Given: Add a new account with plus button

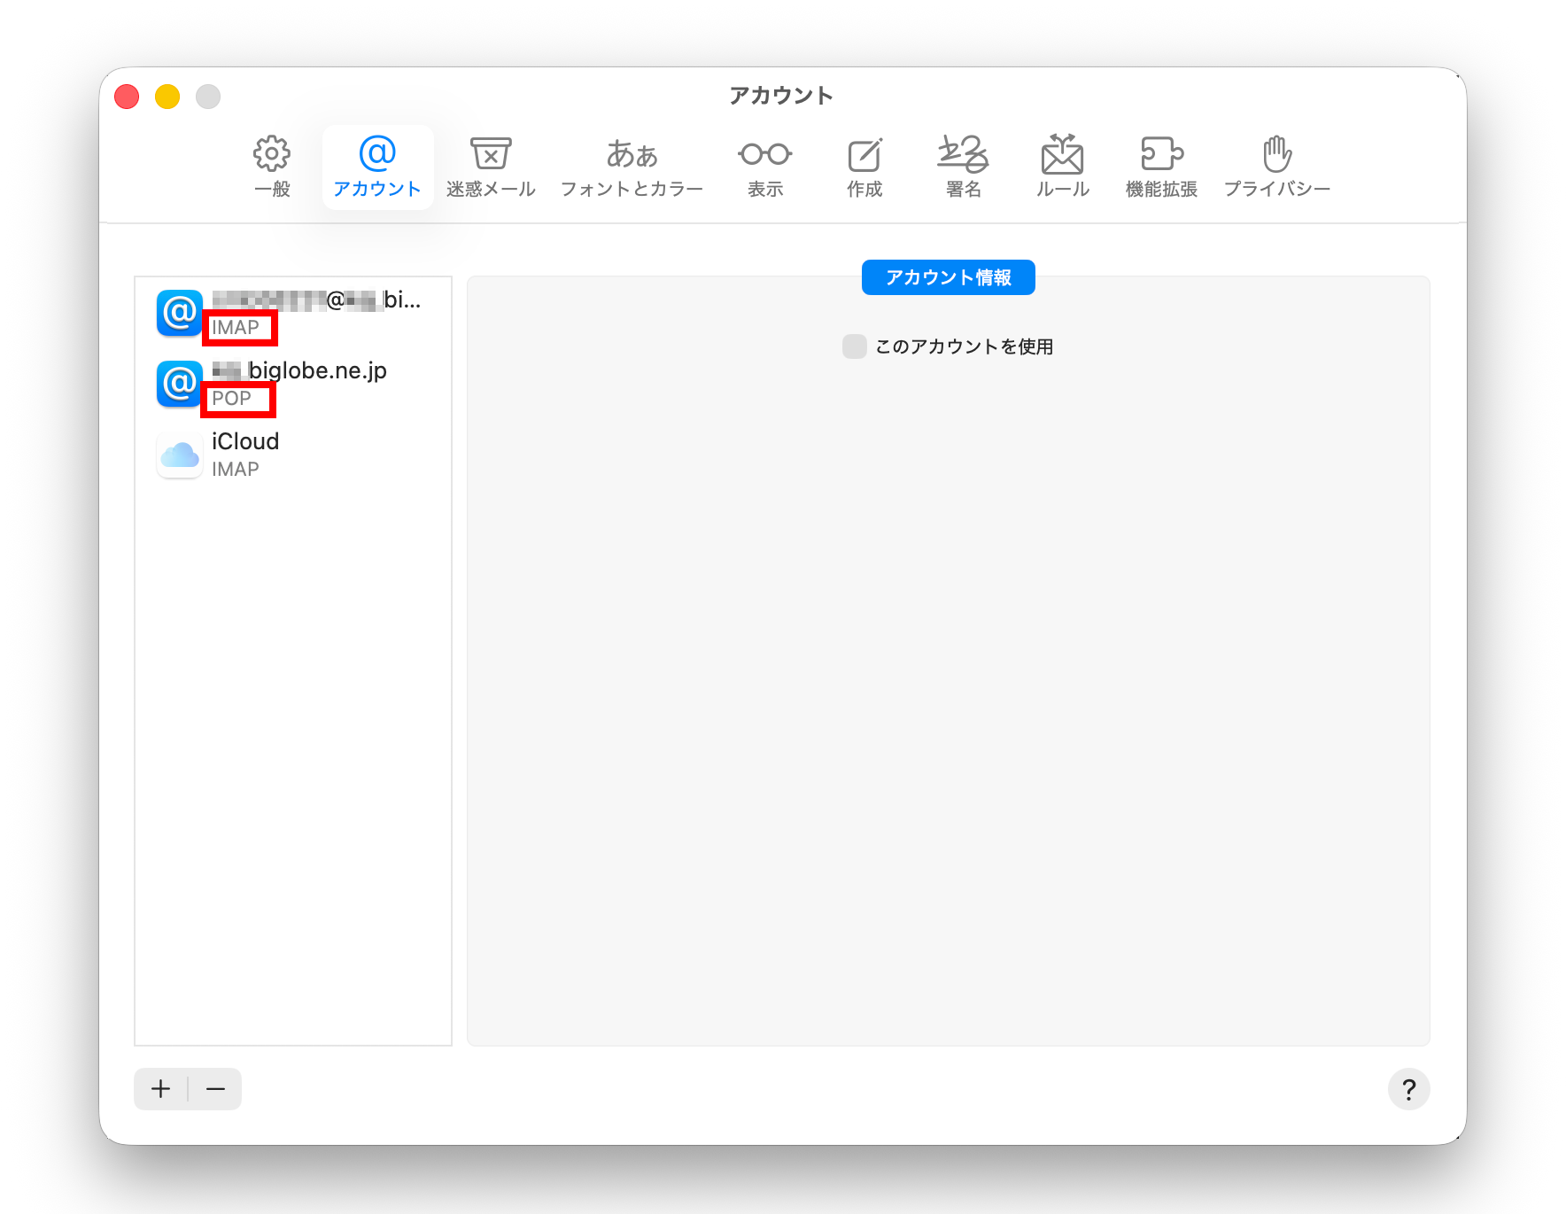Looking at the screenshot, I should (161, 1089).
